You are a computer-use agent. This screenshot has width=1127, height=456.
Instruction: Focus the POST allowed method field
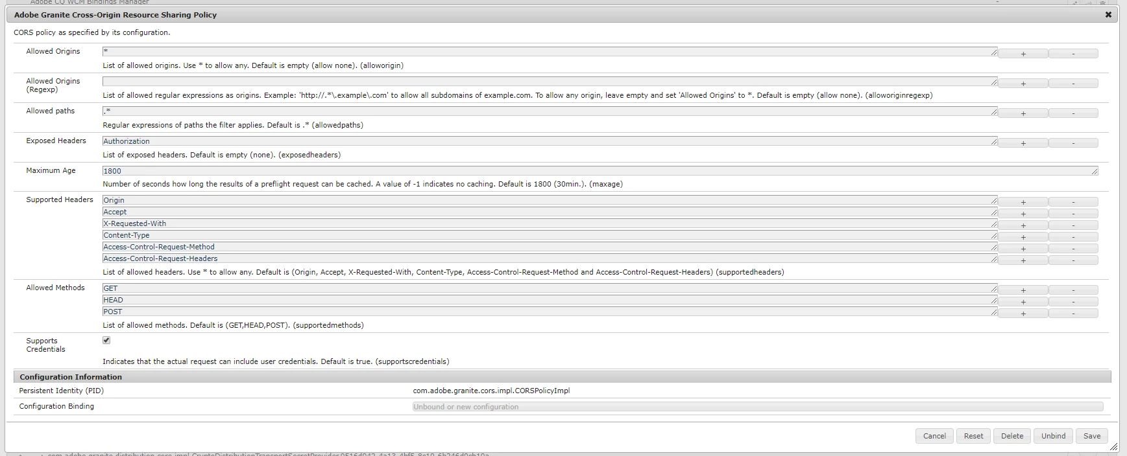[550, 312]
